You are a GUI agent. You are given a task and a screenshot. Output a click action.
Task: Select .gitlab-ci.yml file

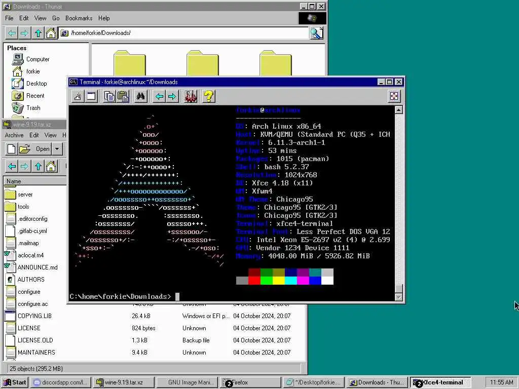32,231
